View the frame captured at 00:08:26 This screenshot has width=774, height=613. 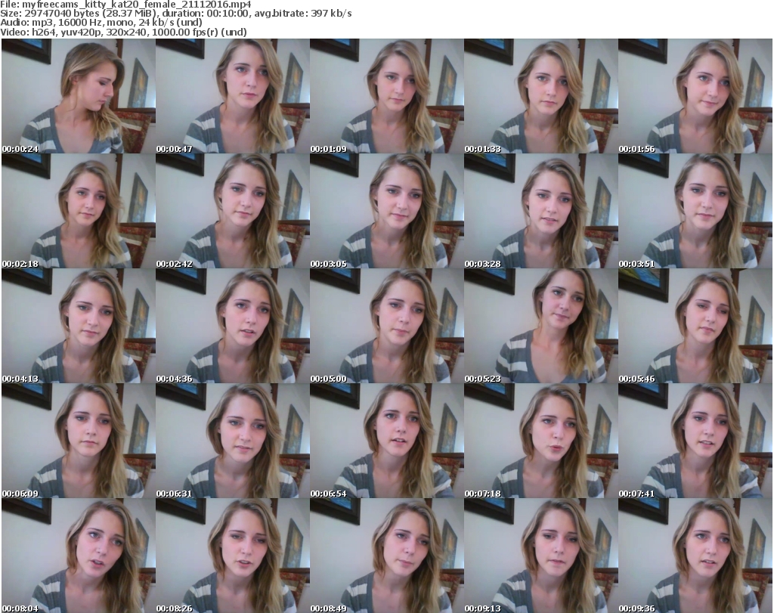[x=233, y=556]
